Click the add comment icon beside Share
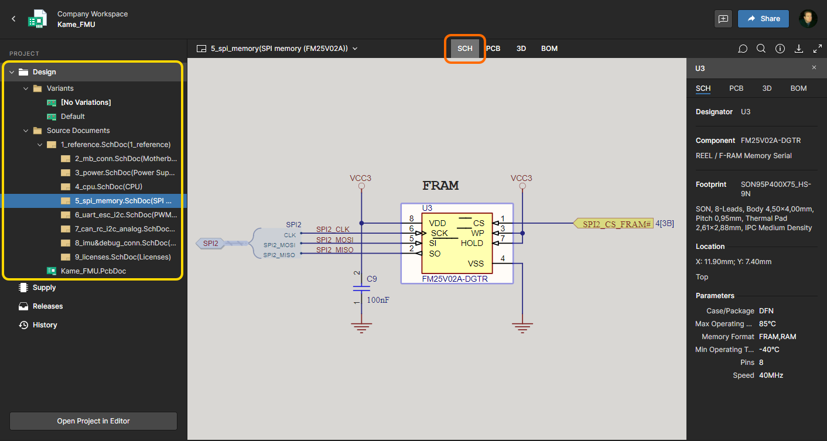This screenshot has height=441, width=827. click(723, 19)
